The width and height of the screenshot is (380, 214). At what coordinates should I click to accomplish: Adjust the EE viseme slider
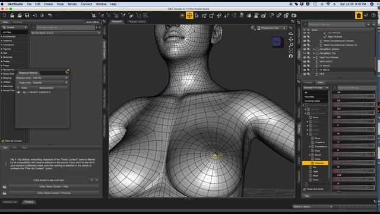coord(353,105)
